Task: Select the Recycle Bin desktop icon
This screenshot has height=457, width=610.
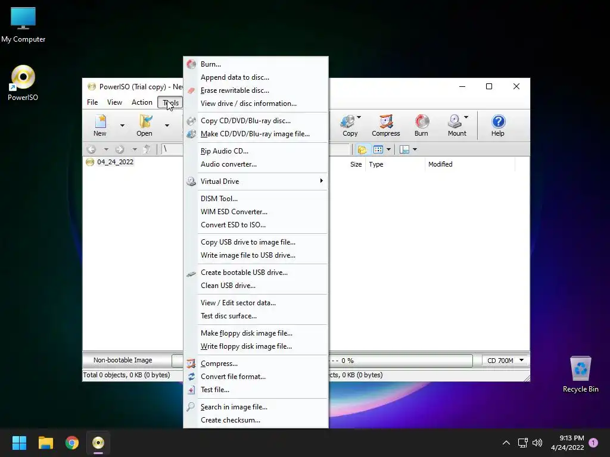Action: click(x=580, y=374)
